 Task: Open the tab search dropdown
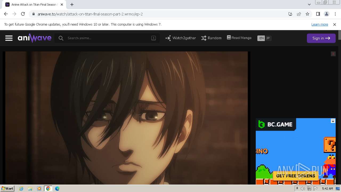[309, 5]
